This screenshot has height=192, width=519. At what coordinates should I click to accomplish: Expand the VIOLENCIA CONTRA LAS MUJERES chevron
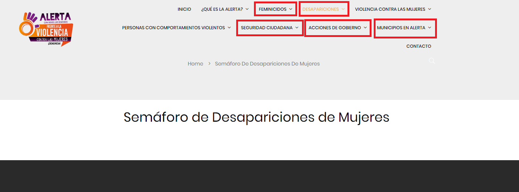point(430,9)
